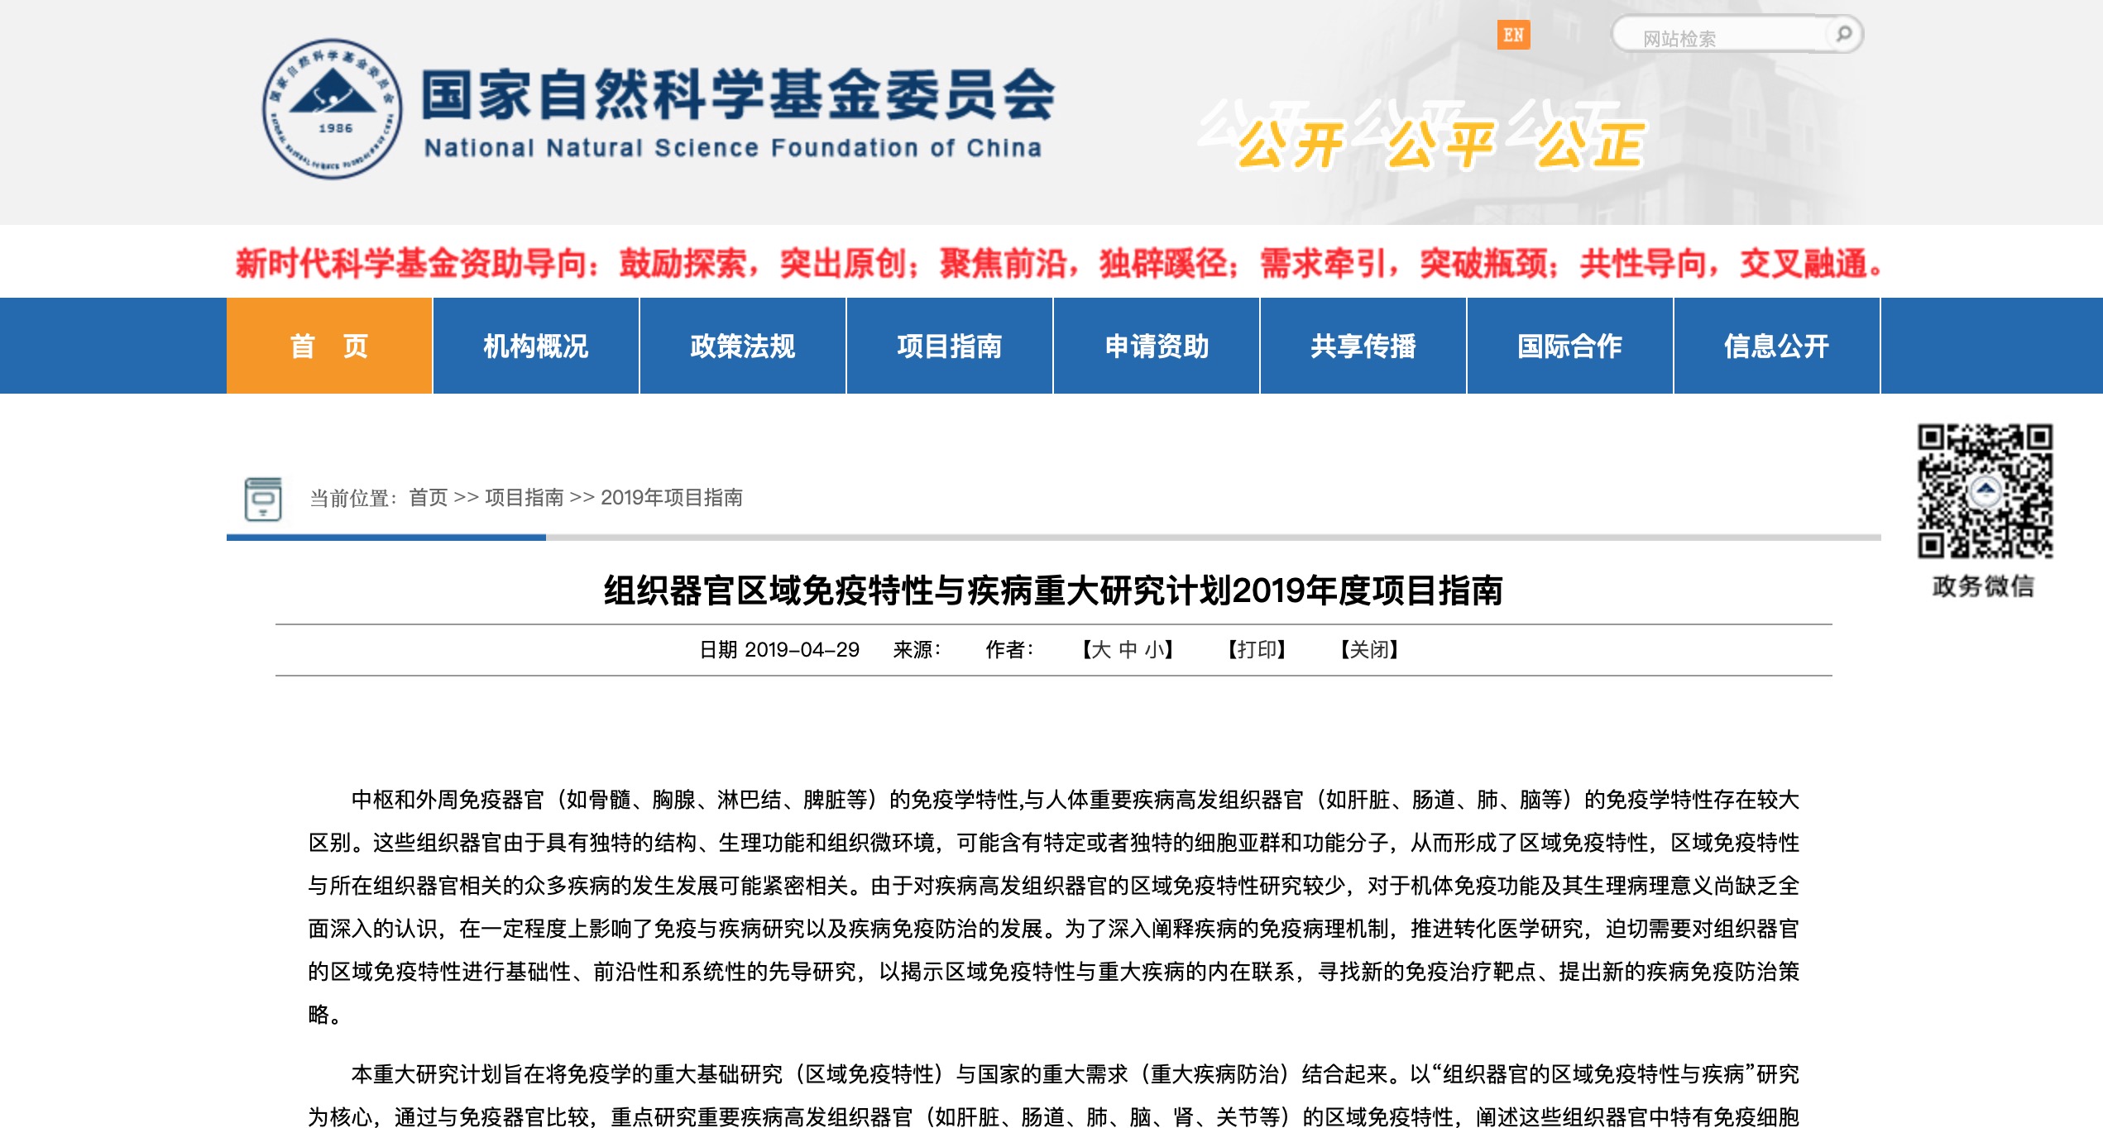Set font size to 小
This screenshot has height=1128, width=2103.
[x=1154, y=650]
